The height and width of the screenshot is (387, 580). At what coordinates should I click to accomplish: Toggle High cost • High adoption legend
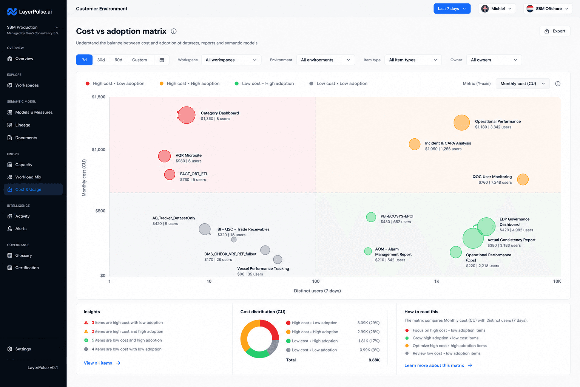click(x=190, y=84)
